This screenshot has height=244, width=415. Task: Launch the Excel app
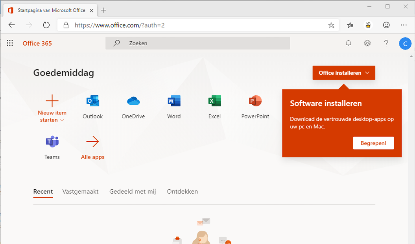click(x=214, y=107)
